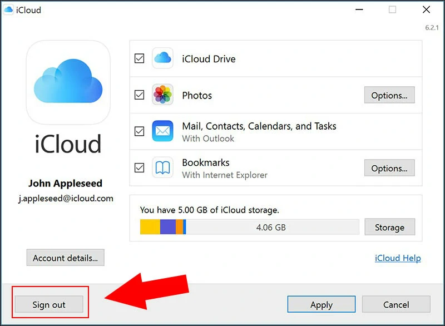
Task: Cancel the changes
Action: click(396, 304)
